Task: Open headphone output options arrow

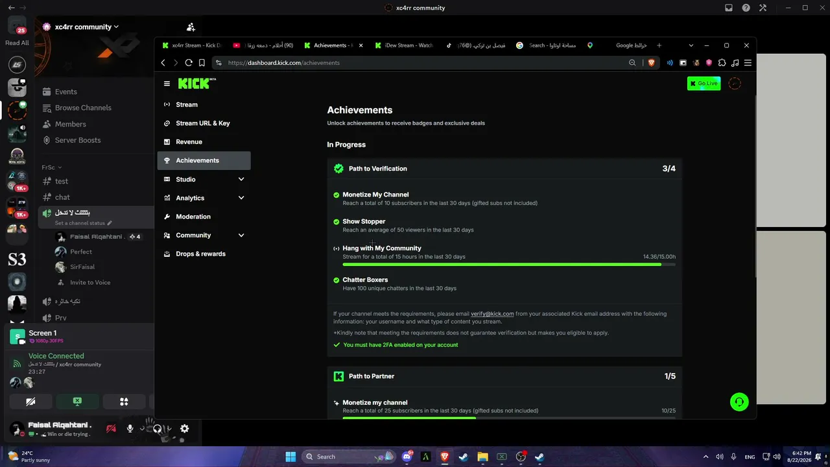Action: click(168, 429)
